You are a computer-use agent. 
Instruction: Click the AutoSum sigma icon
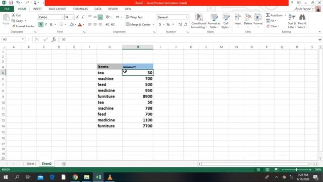click(268, 15)
